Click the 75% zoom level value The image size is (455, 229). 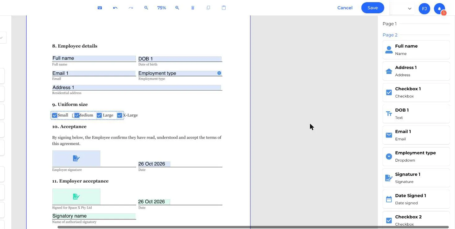(x=161, y=8)
